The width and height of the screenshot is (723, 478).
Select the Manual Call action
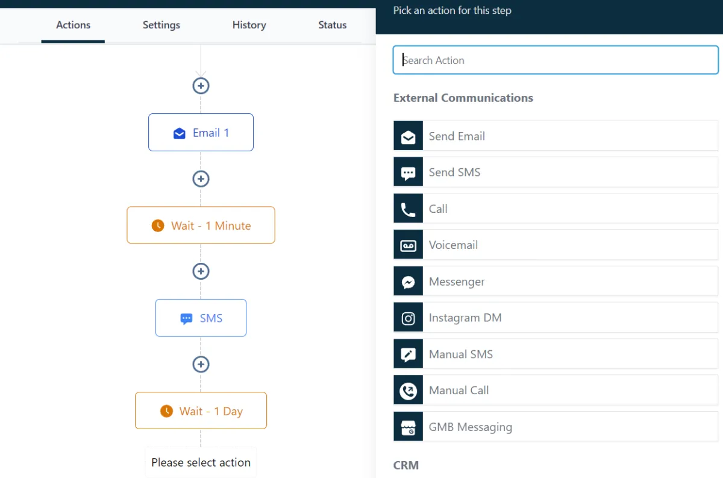(x=556, y=391)
